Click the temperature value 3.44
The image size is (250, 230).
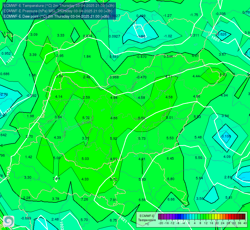56,178
